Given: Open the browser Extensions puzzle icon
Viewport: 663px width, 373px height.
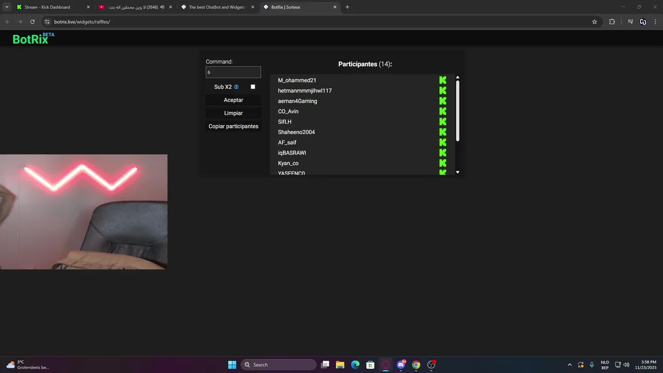Looking at the screenshot, I should click(x=612, y=22).
